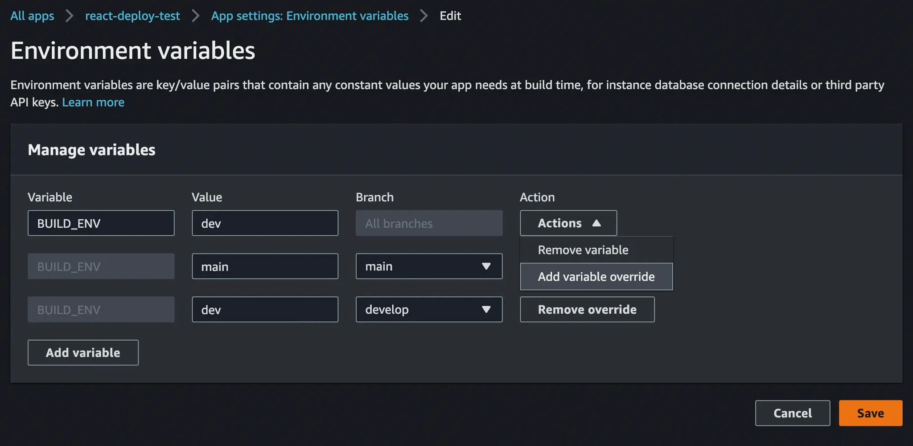Go to All apps breadcrumb
Image resolution: width=913 pixels, height=446 pixels.
click(x=32, y=16)
